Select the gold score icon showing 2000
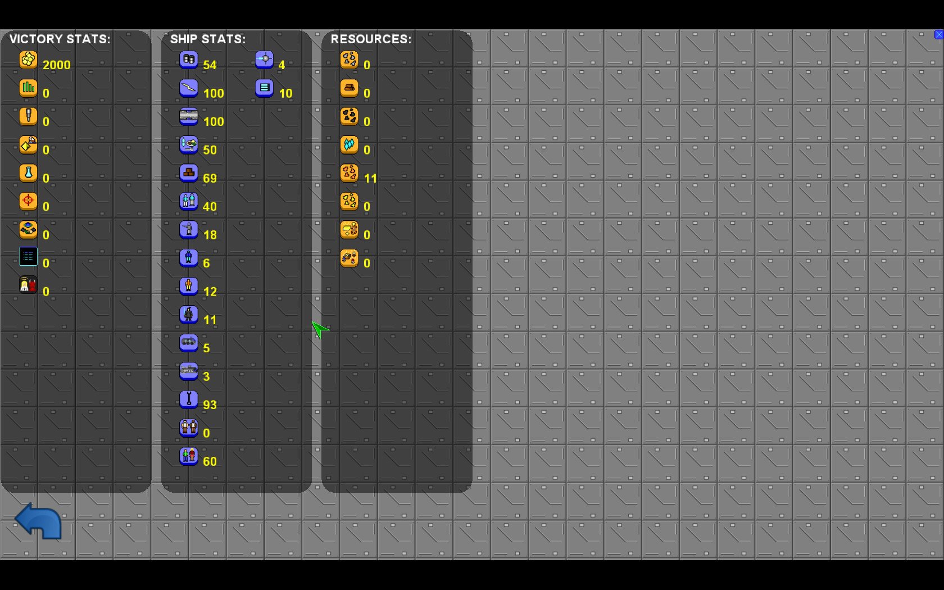 coord(28,60)
